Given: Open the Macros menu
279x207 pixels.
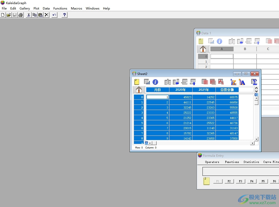Looking at the screenshot, I should click(x=77, y=8).
